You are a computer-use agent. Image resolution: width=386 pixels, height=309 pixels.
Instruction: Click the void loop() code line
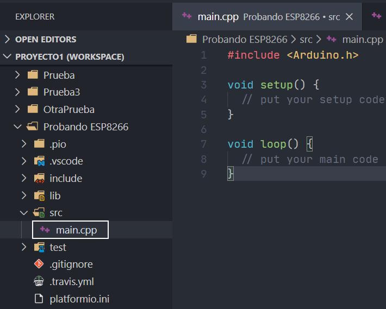(x=270, y=144)
